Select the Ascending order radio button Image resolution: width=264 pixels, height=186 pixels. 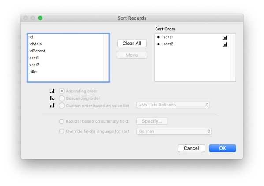tap(62, 91)
